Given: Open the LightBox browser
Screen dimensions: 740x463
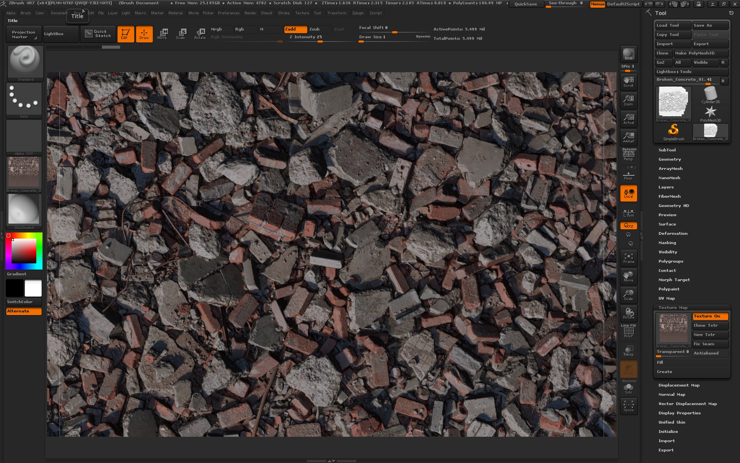Looking at the screenshot, I should [61, 34].
